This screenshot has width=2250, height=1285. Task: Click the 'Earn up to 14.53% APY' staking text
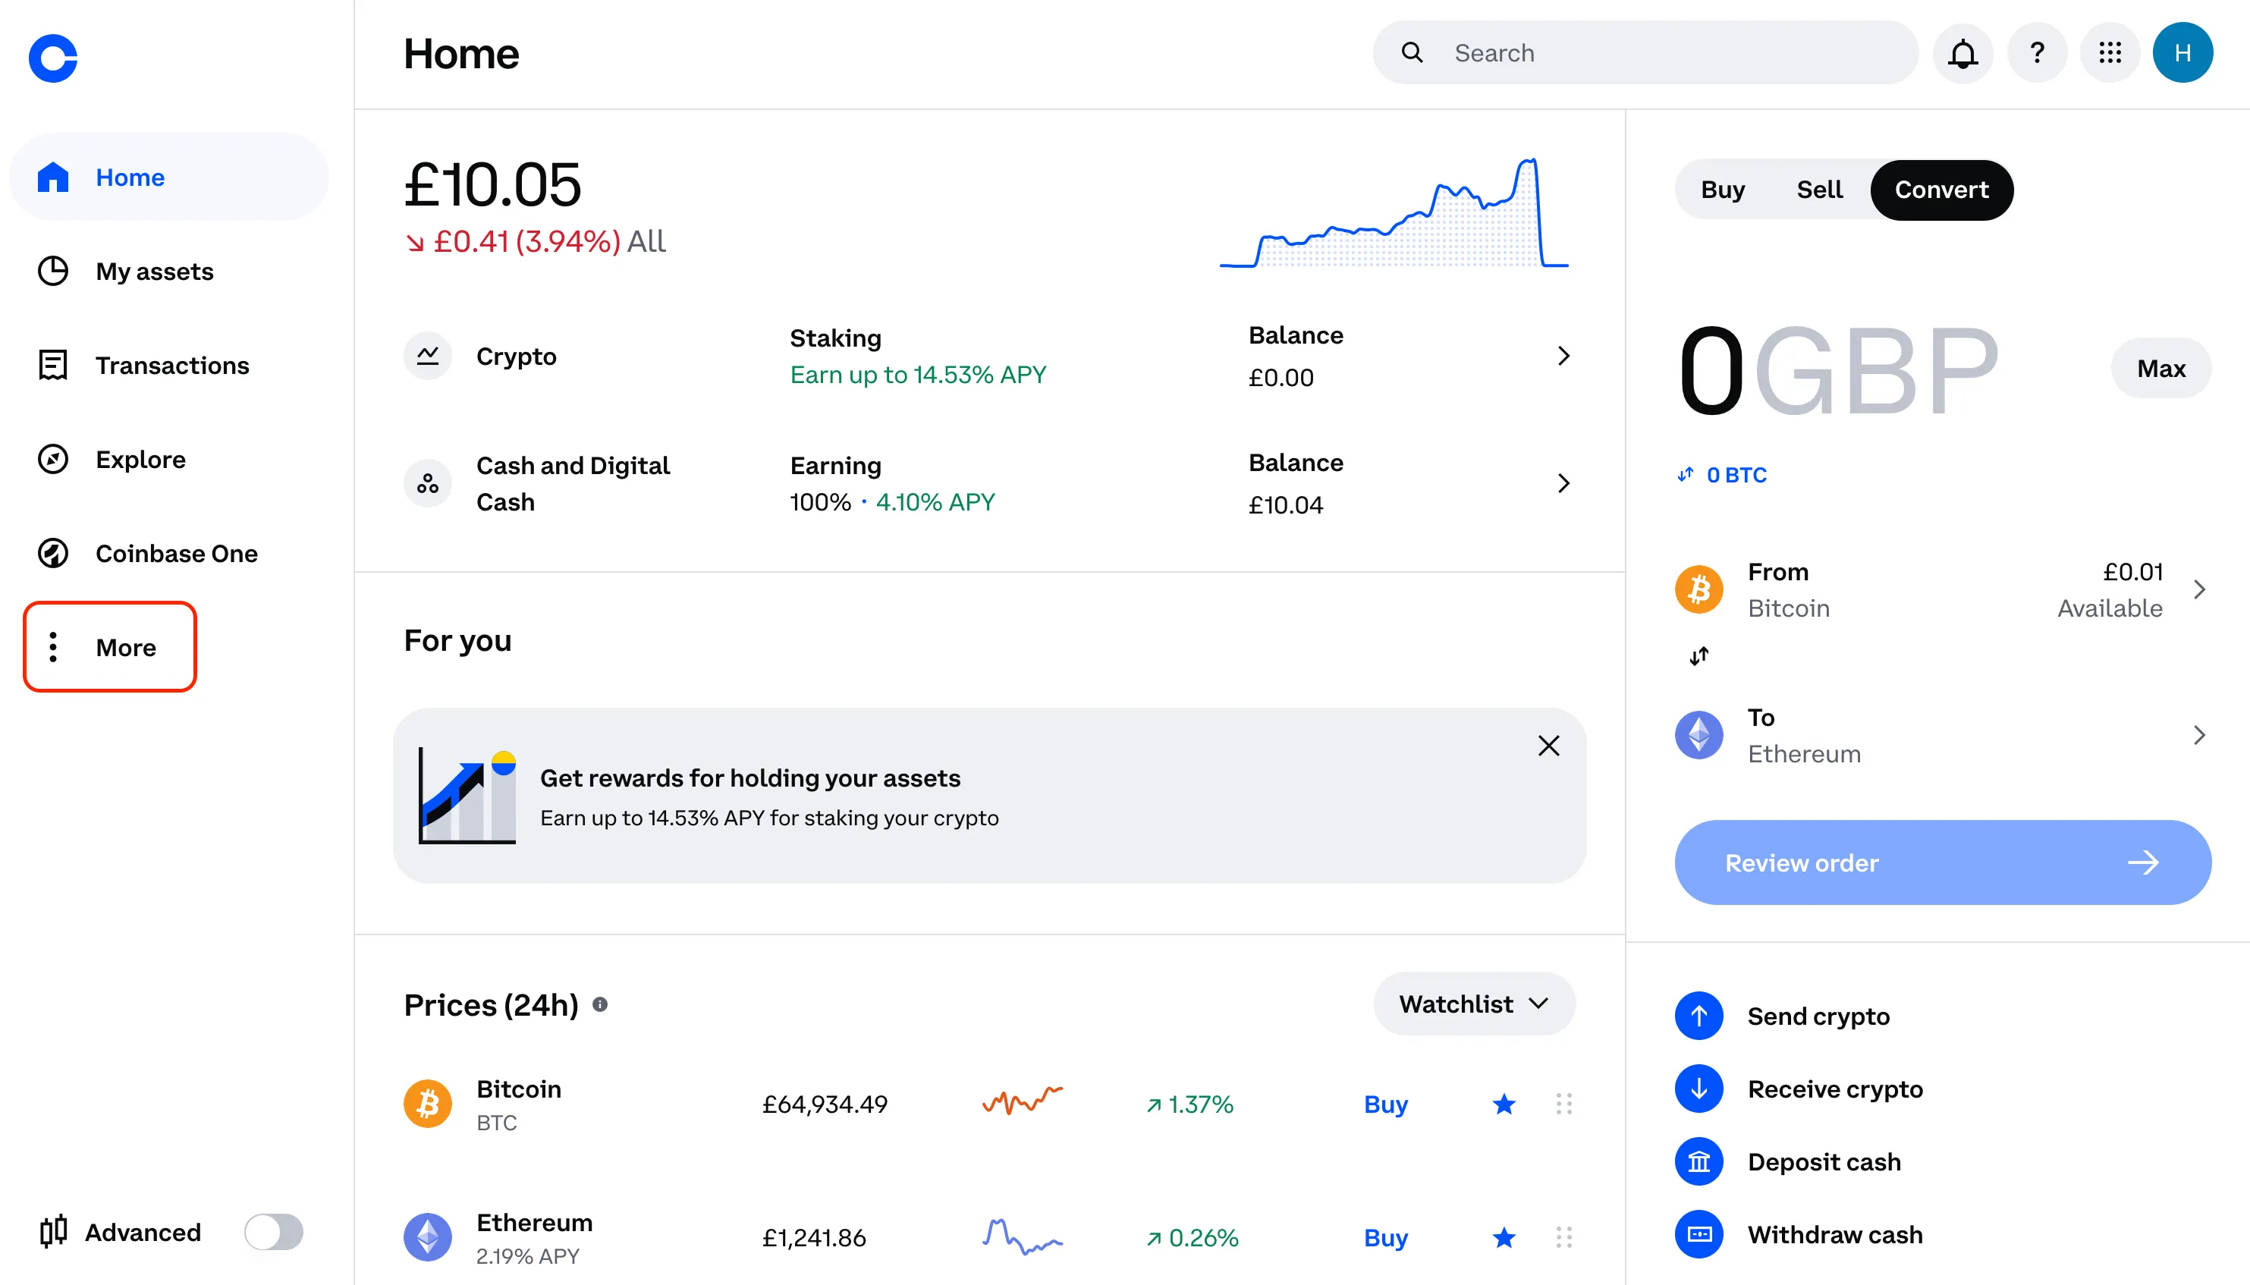click(918, 375)
